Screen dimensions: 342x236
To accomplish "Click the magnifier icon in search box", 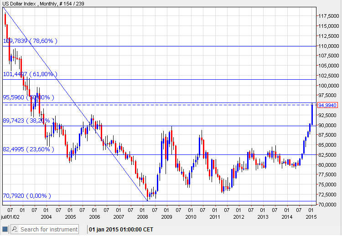I will coord(15,229).
